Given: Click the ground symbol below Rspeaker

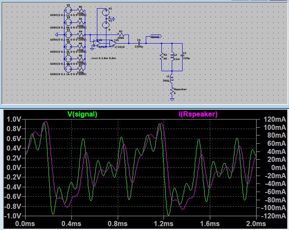Looking at the screenshot, I should coord(172,99).
